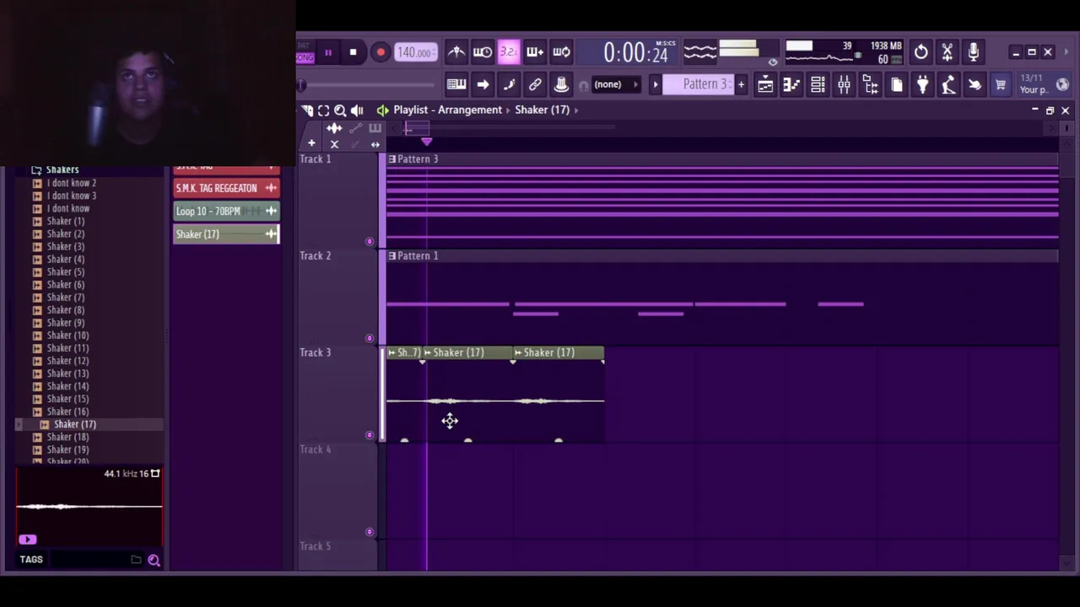Image resolution: width=1080 pixels, height=607 pixels.
Task: Mute Track 2 using its dot toggle
Action: pyautogui.click(x=369, y=339)
